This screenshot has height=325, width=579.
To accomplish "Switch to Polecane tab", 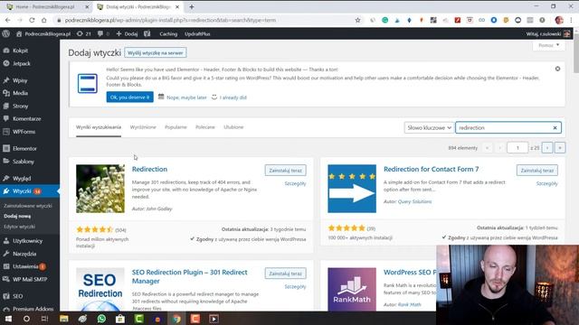I will [205, 127].
